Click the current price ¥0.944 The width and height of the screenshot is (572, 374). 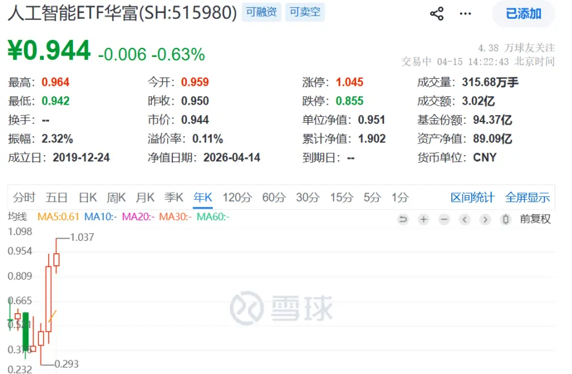click(49, 50)
